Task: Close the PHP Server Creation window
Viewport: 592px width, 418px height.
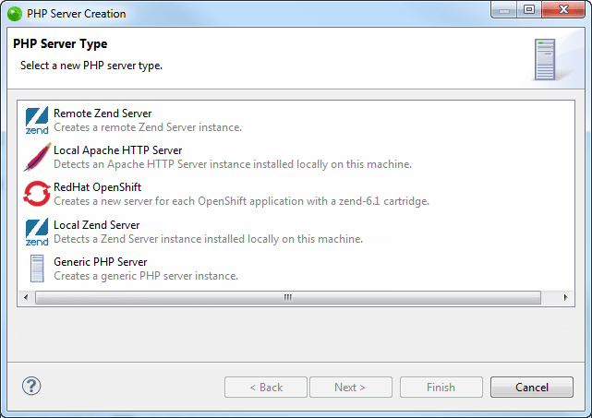Action: [563, 9]
